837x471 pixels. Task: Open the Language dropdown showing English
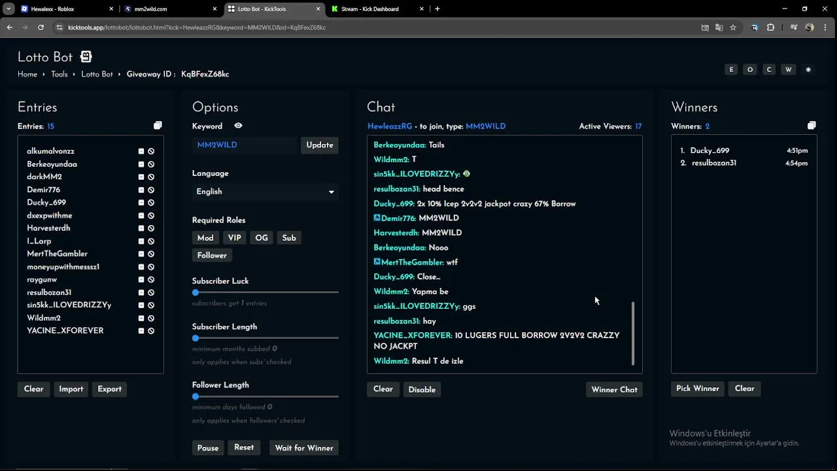pyautogui.click(x=265, y=192)
